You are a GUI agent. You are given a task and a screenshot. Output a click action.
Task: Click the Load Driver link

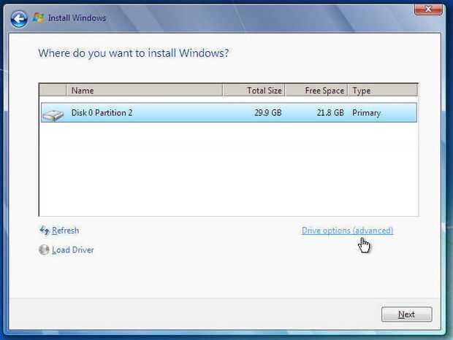(x=73, y=250)
